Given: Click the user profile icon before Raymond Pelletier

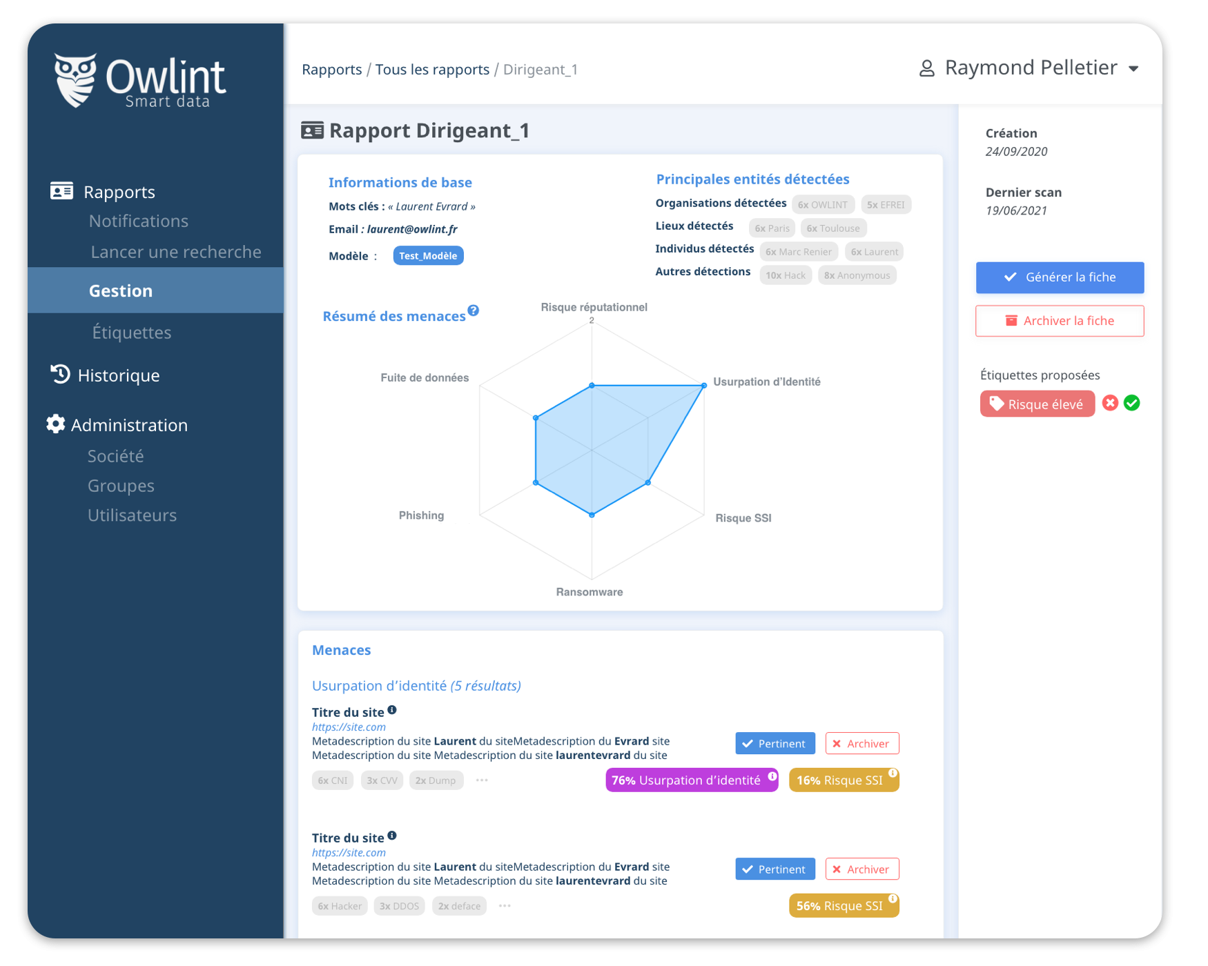Looking at the screenshot, I should [x=926, y=67].
